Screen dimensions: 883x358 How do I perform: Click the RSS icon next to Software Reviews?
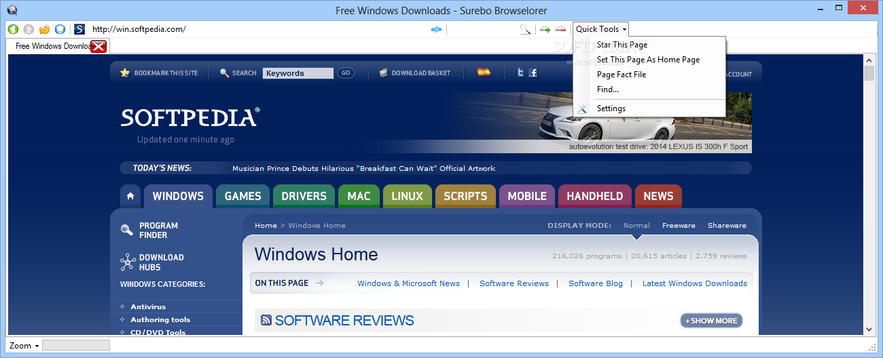pyautogui.click(x=266, y=320)
